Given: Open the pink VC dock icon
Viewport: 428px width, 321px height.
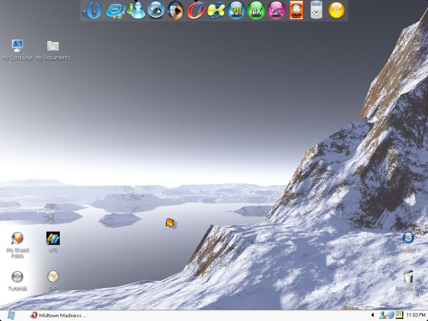Looking at the screenshot, I should (276, 10).
